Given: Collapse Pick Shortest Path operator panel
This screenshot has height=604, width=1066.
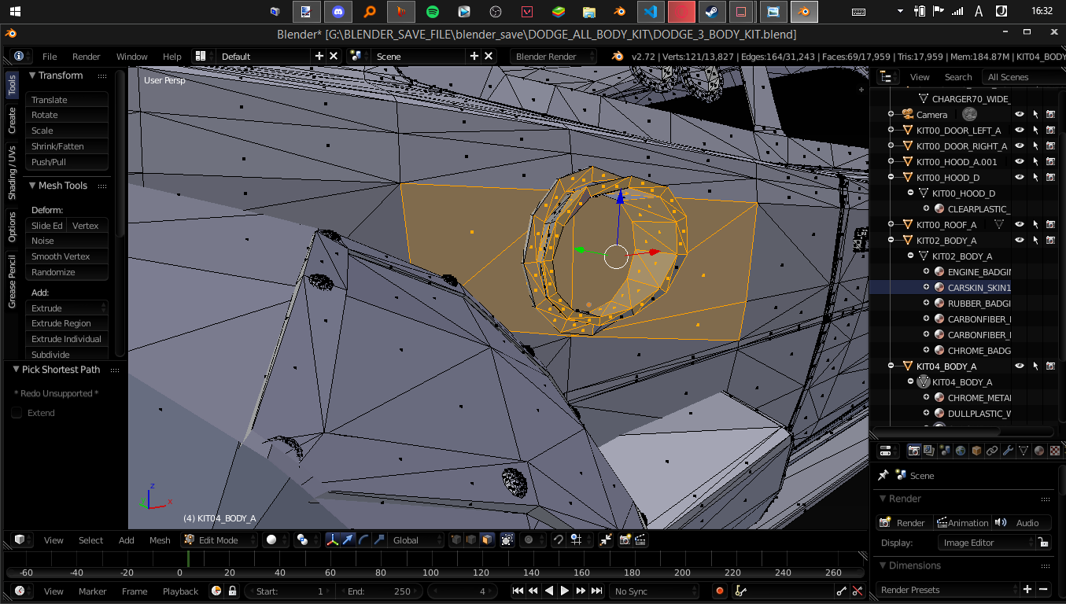Looking at the screenshot, I should 16,369.
